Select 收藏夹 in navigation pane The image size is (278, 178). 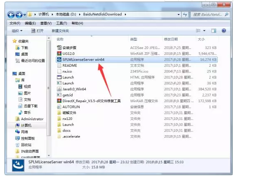[21, 41]
